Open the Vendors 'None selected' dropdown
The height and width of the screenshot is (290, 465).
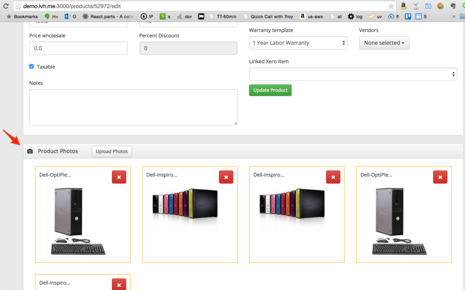384,43
